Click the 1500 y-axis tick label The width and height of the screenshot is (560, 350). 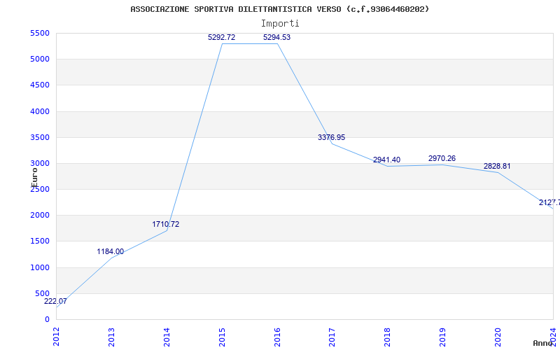[40, 241]
